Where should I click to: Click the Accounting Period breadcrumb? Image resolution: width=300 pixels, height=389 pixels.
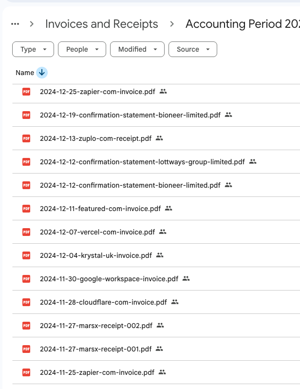[x=241, y=24]
